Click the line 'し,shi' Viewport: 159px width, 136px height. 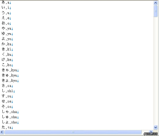(x=8, y=91)
